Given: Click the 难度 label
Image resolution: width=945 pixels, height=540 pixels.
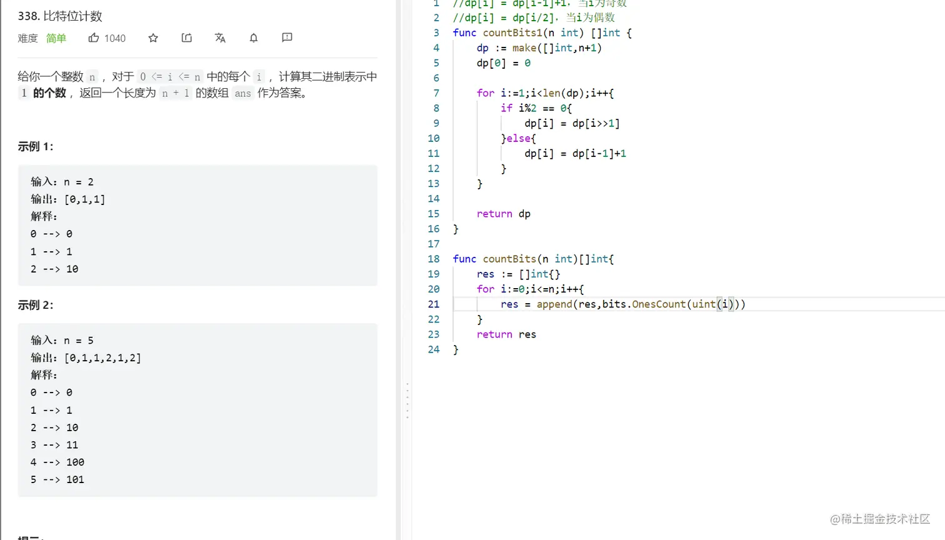Looking at the screenshot, I should 27,38.
